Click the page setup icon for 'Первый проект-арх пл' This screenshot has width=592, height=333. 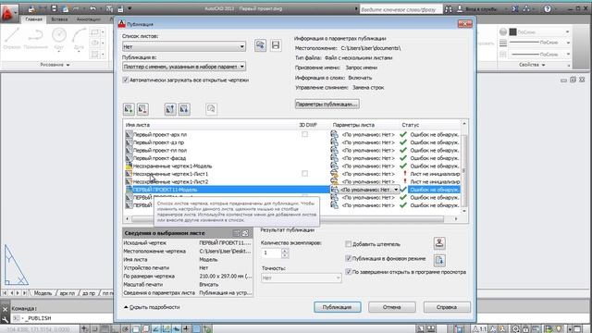334,134
